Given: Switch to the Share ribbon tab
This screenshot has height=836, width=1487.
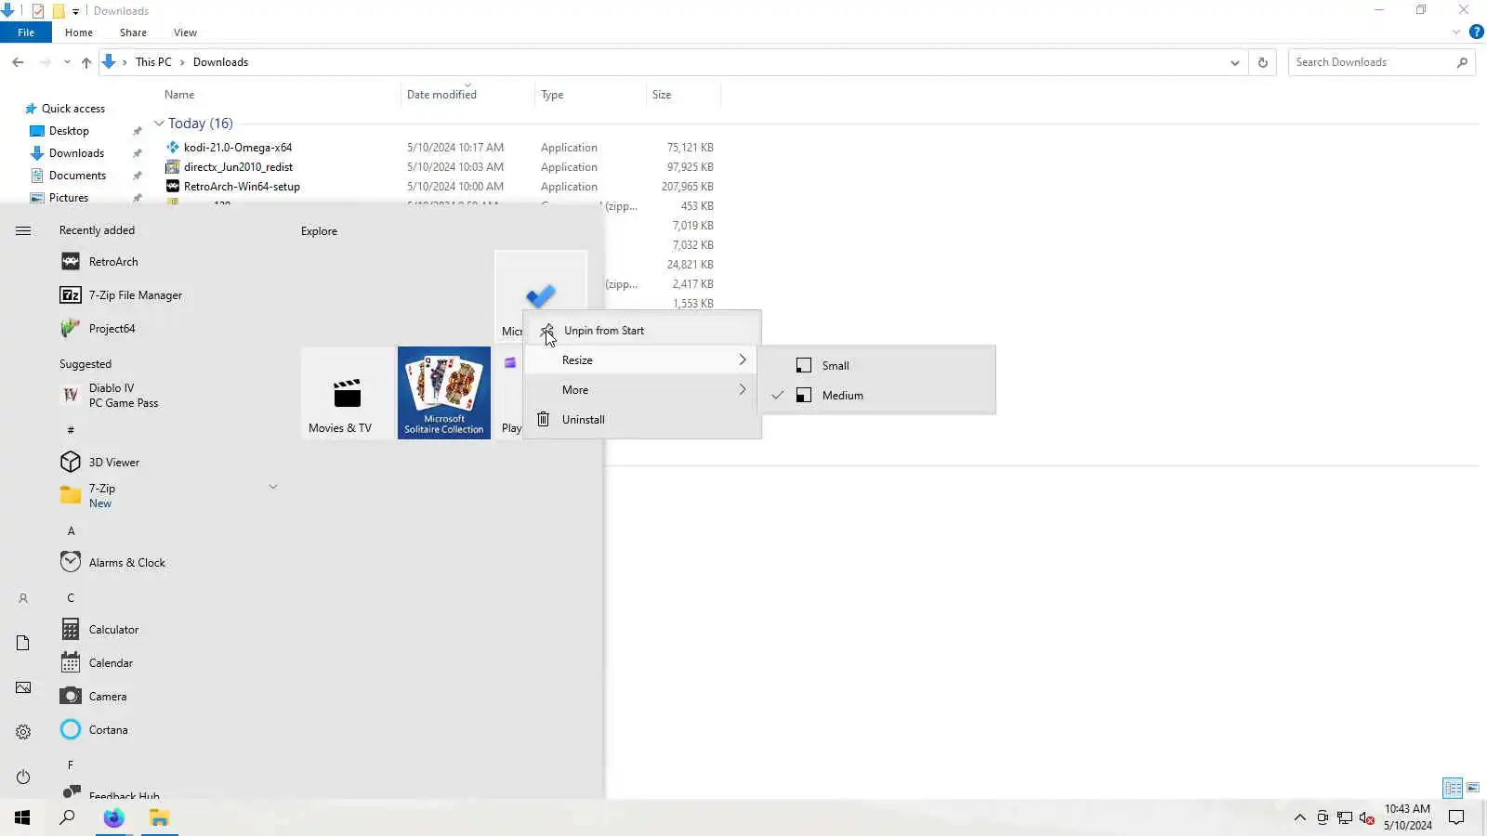Looking at the screenshot, I should 133,33.
